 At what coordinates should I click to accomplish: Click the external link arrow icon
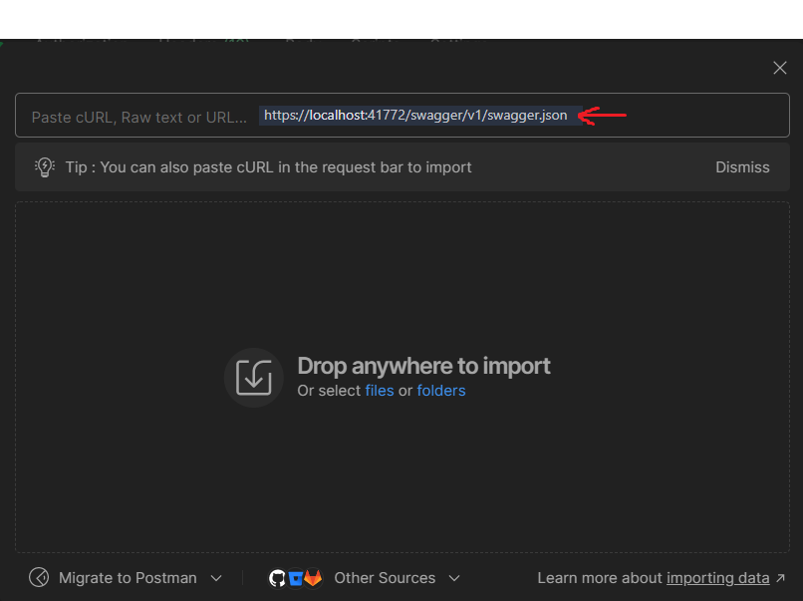(x=780, y=578)
